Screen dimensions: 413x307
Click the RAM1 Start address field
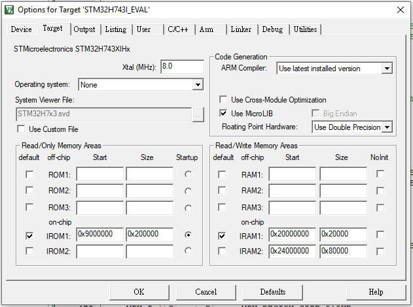[293, 174]
